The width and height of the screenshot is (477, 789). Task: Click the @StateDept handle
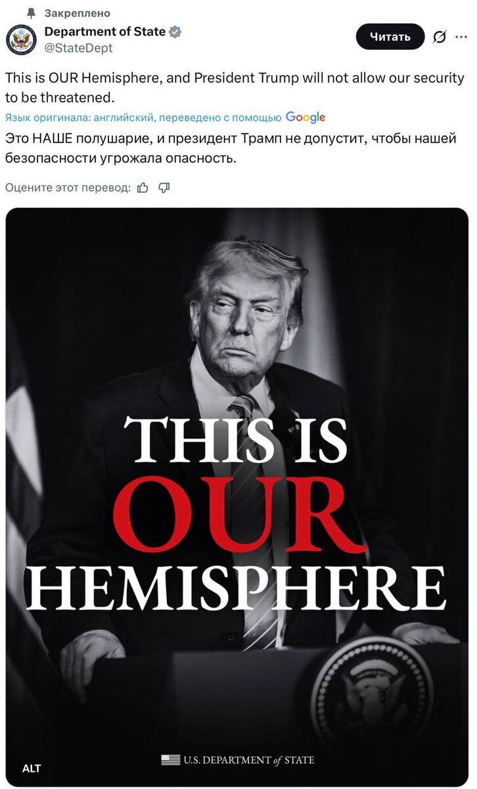78,48
